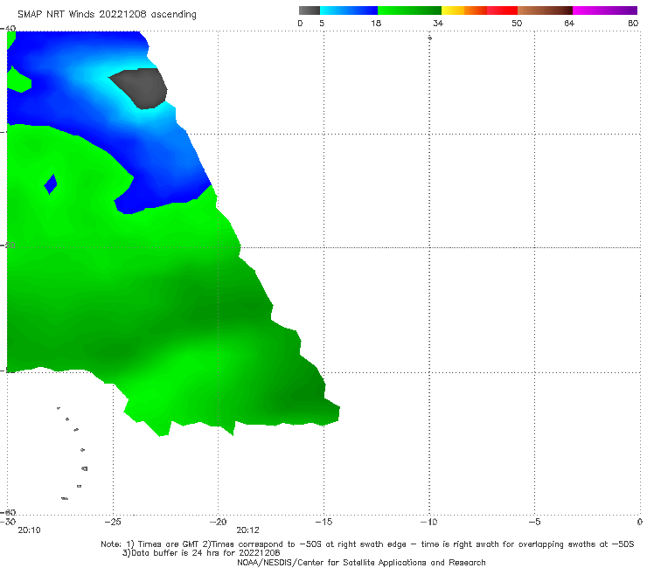The width and height of the screenshot is (647, 568).
Task: Click the '64' label under the color bar
Action: tap(569, 24)
